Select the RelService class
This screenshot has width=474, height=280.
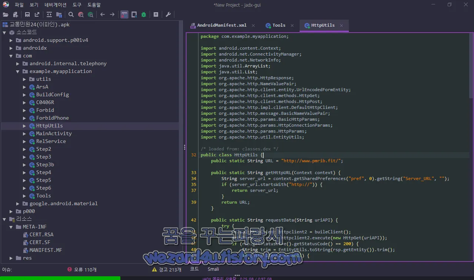point(51,141)
